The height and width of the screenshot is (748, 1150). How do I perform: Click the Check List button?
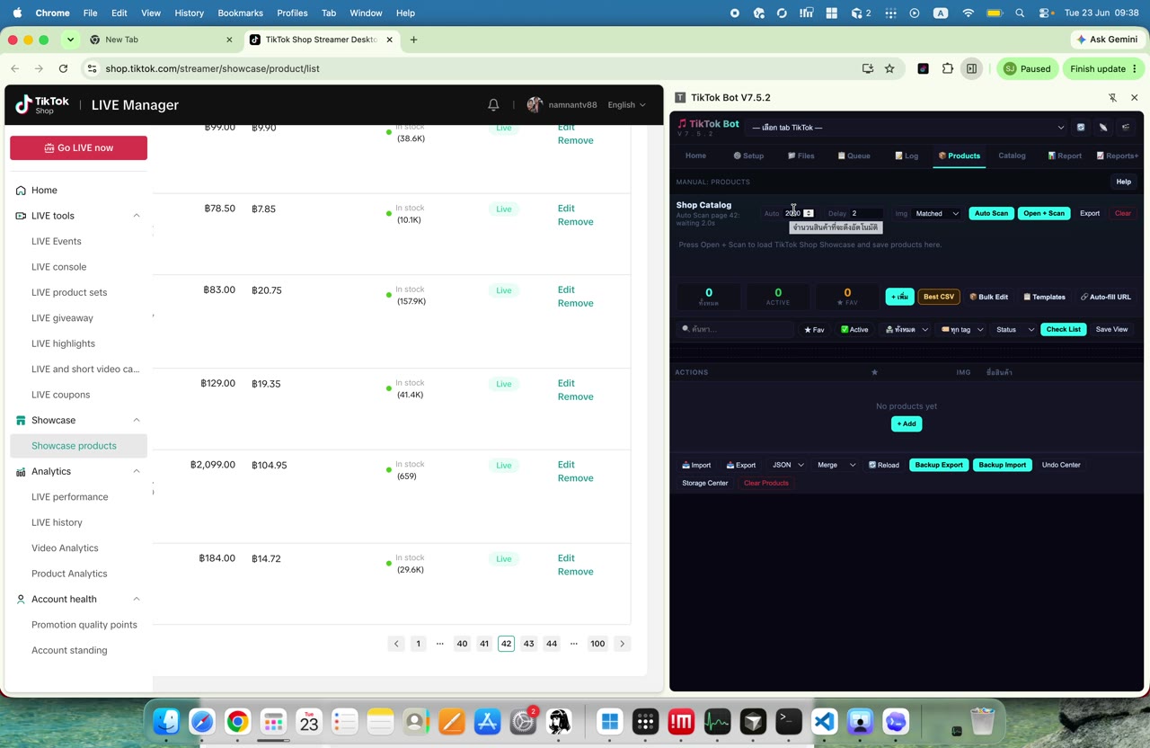click(x=1064, y=330)
